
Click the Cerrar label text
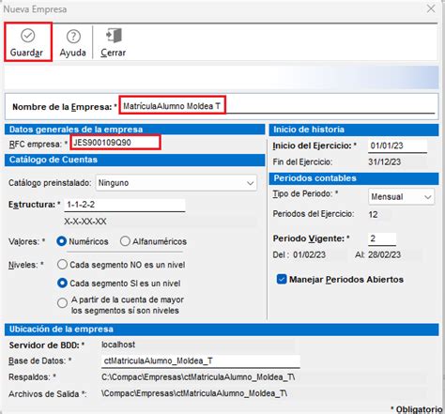[x=114, y=53]
